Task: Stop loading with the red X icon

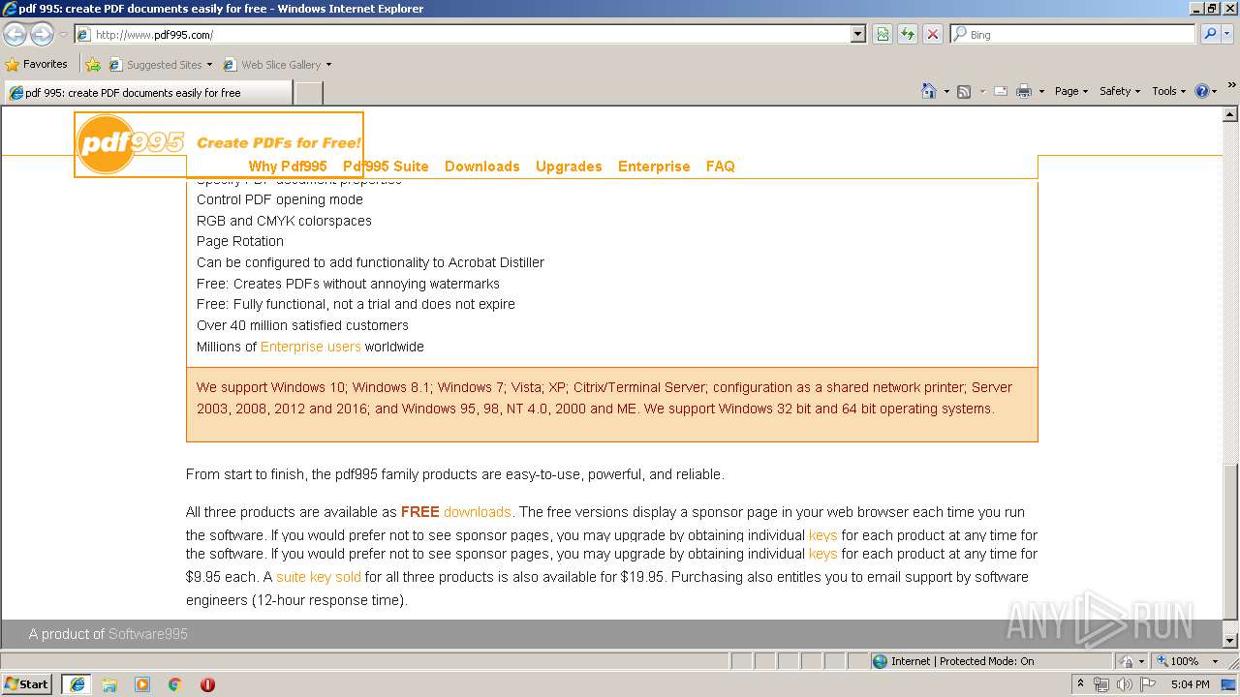Action: point(933,35)
